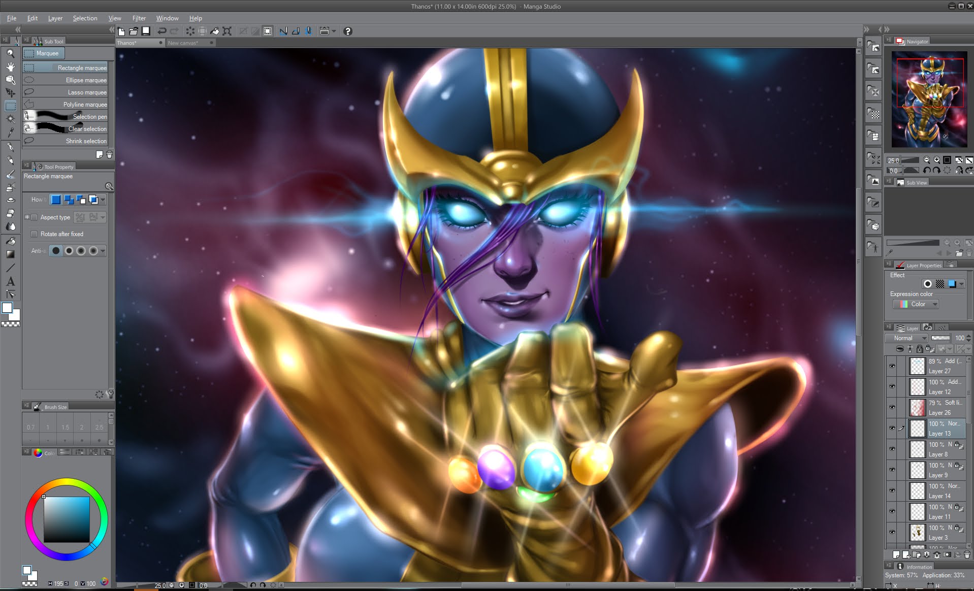
Task: Open the Help icon on the toolbar
Action: (x=347, y=31)
